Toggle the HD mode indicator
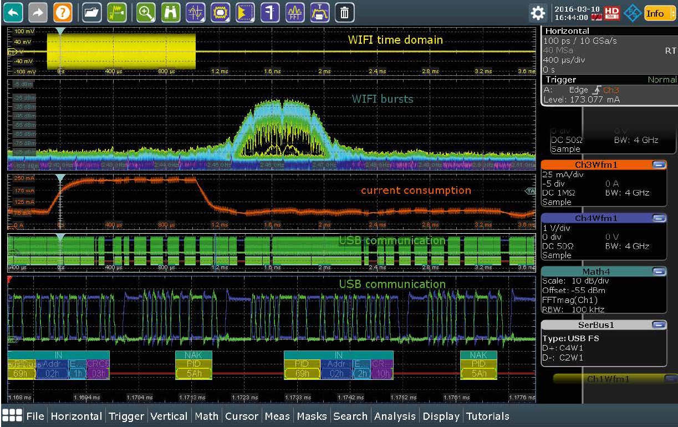 (612, 13)
